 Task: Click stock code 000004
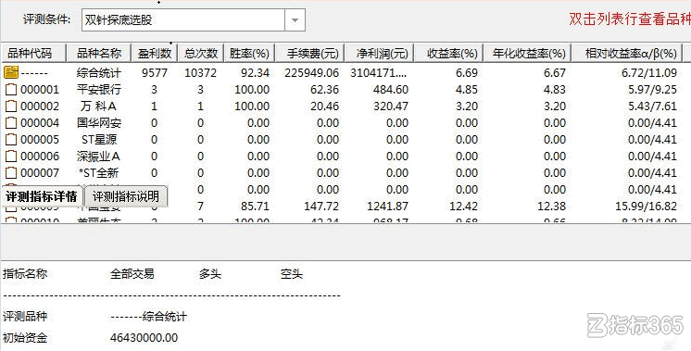pyautogui.click(x=40, y=123)
